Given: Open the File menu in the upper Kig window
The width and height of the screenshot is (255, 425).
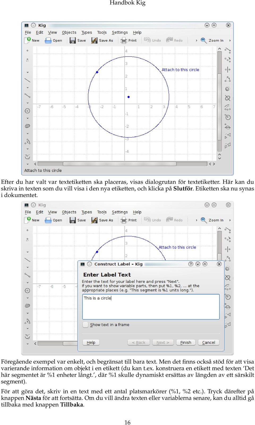Looking at the screenshot, I should [28, 32].
